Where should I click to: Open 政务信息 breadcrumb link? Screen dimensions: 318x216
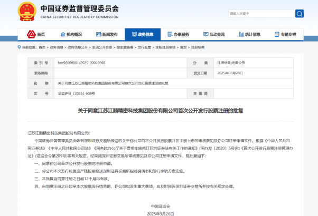click(57, 47)
